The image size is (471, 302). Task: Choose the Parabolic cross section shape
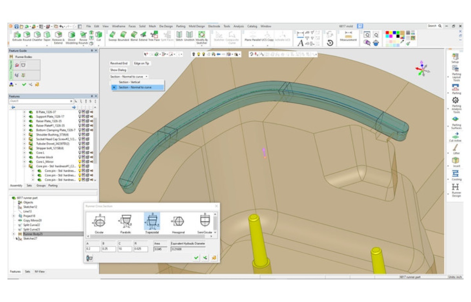click(x=125, y=224)
